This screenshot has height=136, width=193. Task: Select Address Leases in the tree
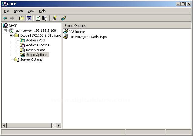tap(37, 45)
